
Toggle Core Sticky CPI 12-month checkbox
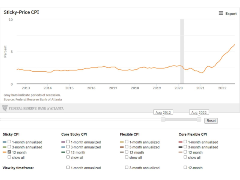(68, 152)
